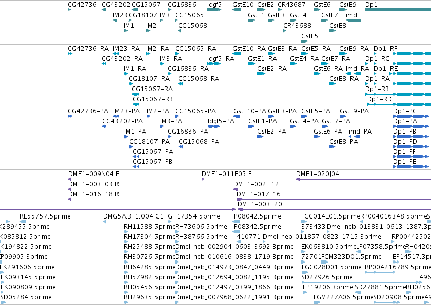
Task: Click the RE55757.5prime EST label
Action: tap(45, 216)
